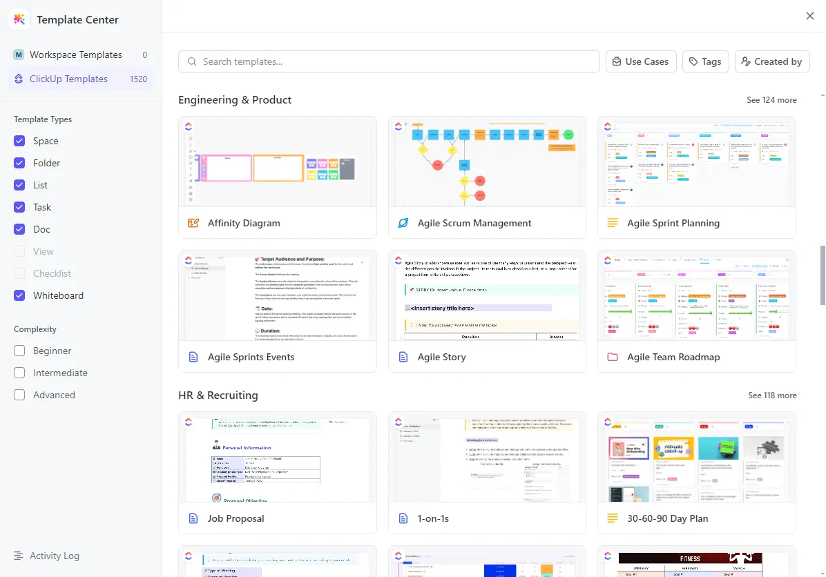Screen dimensions: 826x577
Task: Open the Agile Team Roadmap template title
Action: [673, 357]
